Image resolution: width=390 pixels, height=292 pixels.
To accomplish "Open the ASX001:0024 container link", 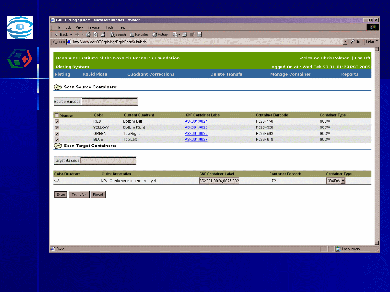I will [x=196, y=122].
